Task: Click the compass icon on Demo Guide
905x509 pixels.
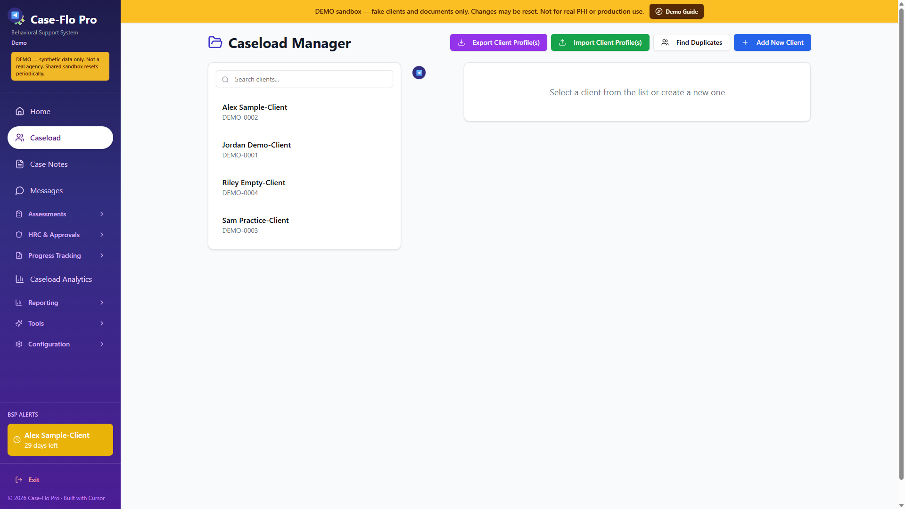Action: 659,11
